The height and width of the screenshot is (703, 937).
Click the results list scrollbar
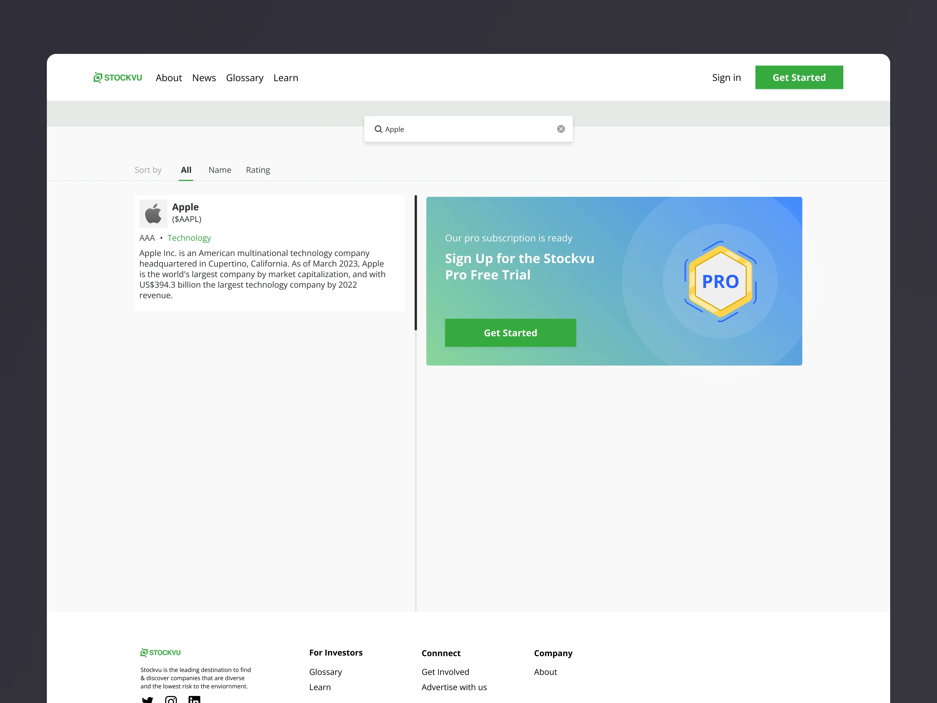point(416,263)
